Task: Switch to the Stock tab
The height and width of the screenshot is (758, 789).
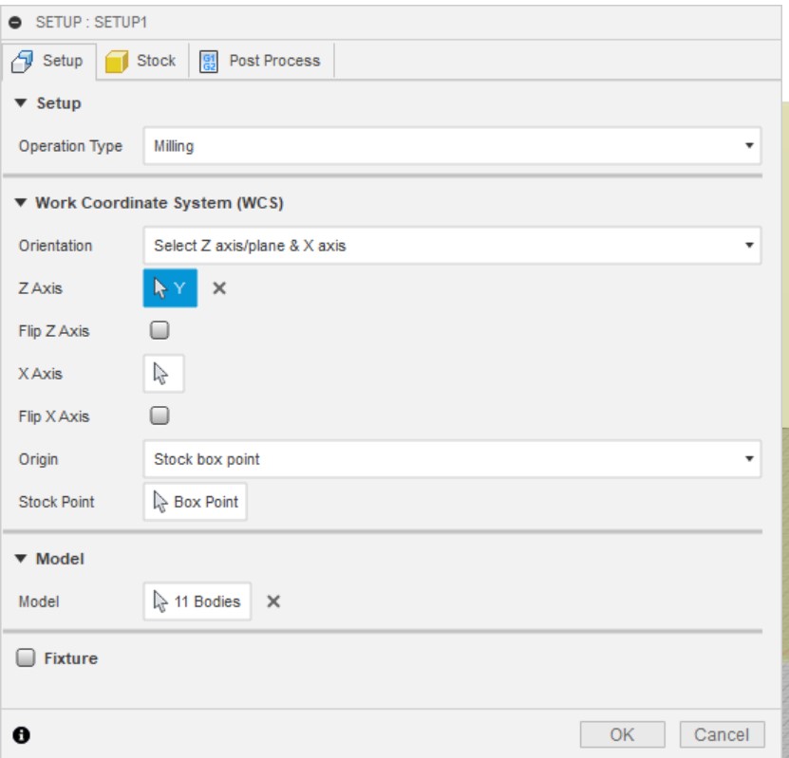Action: coord(141,61)
